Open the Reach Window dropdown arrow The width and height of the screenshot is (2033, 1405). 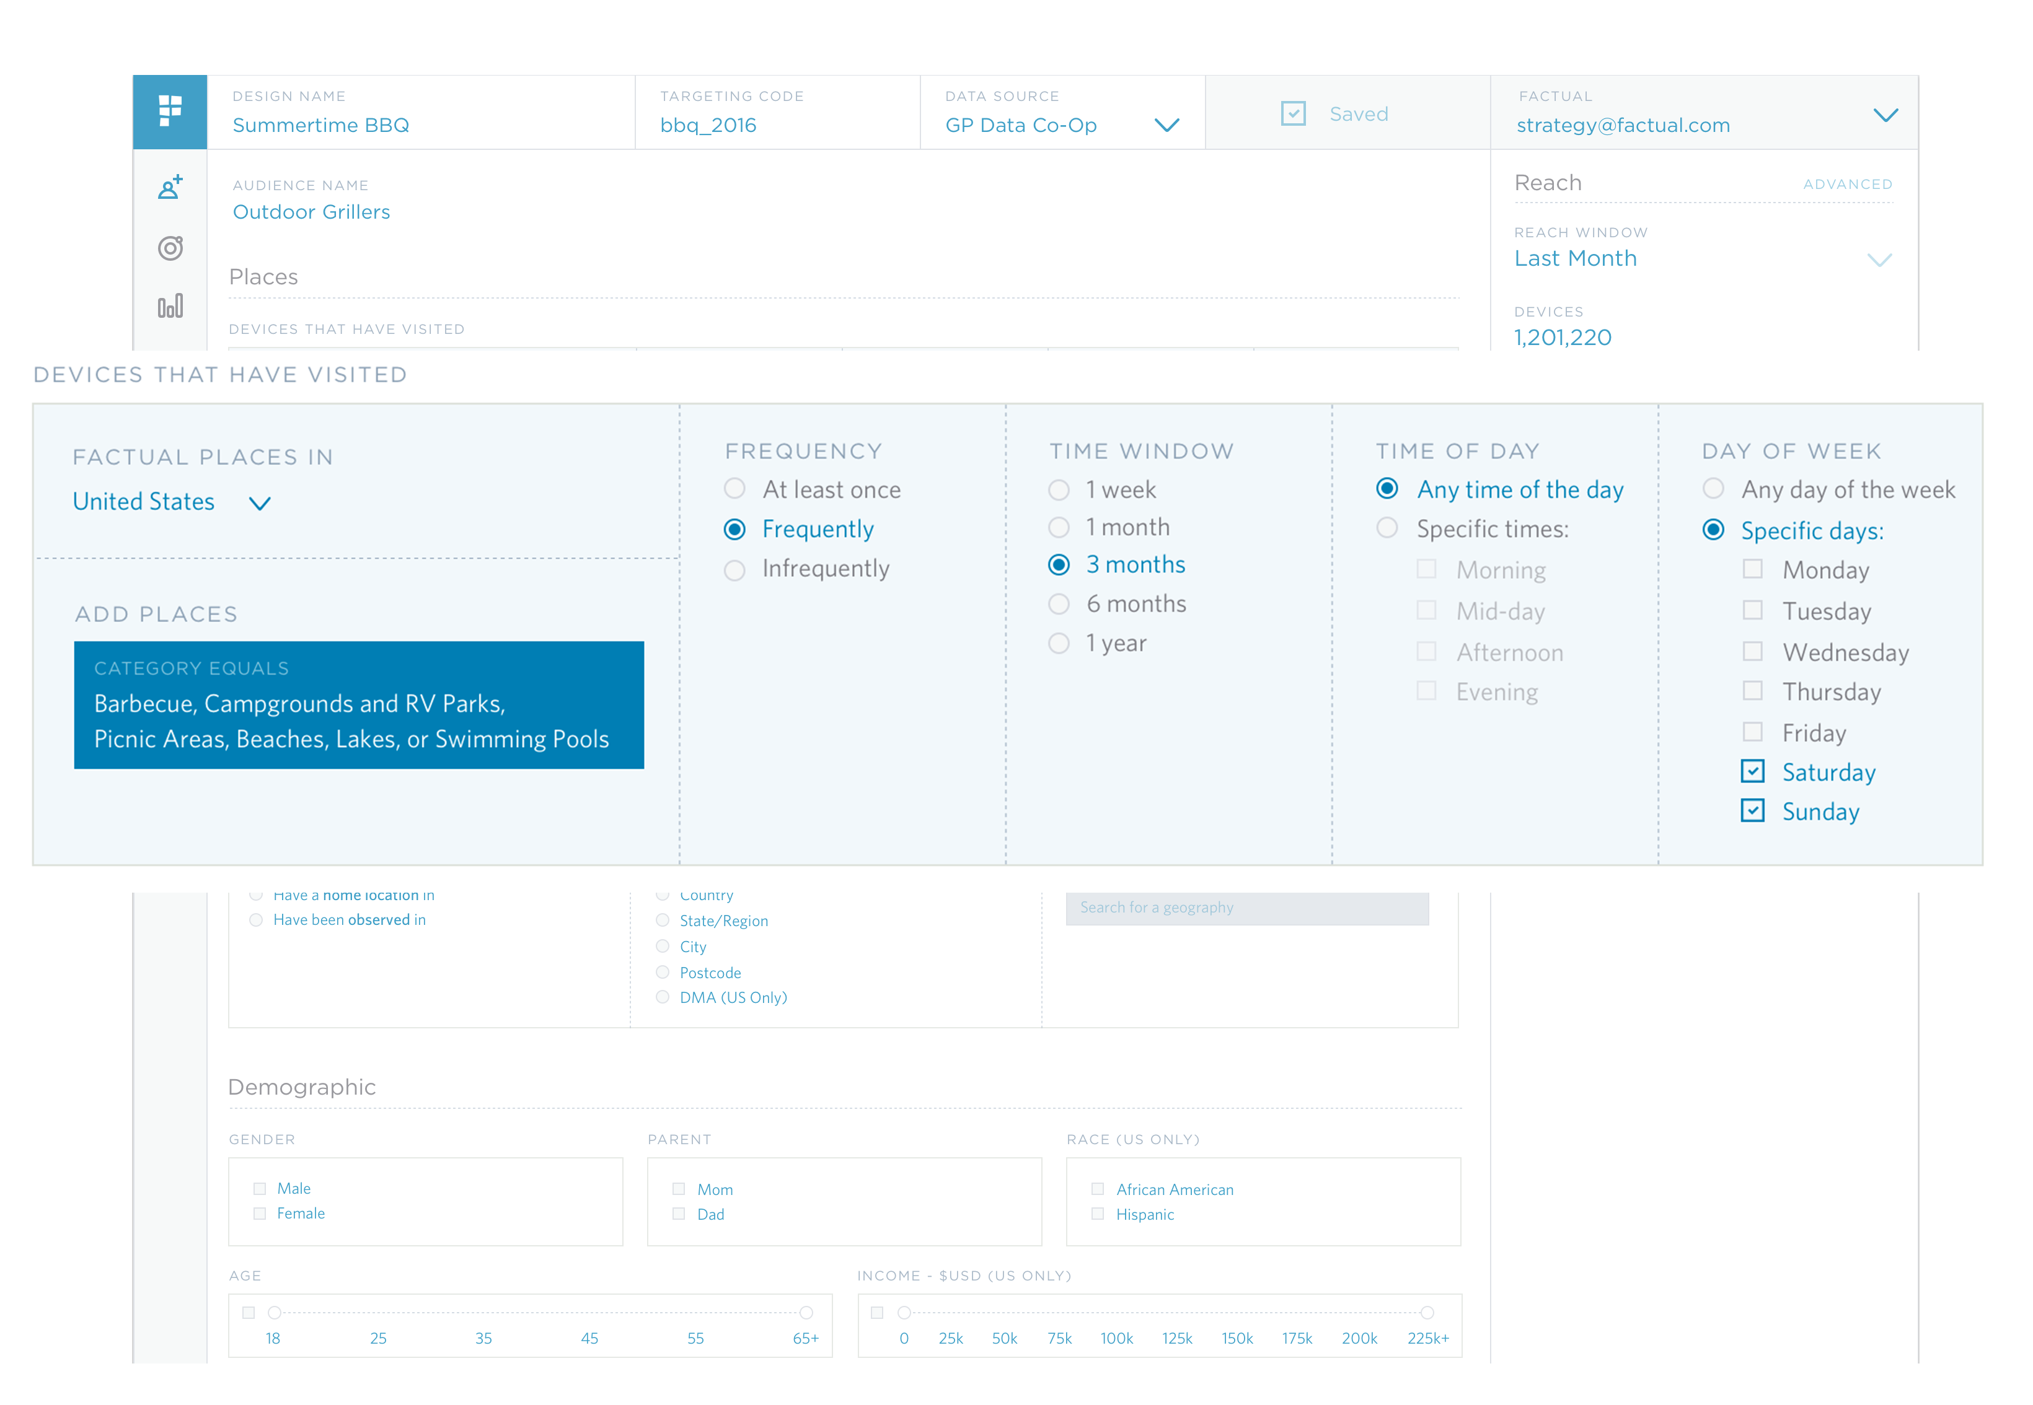[1879, 260]
